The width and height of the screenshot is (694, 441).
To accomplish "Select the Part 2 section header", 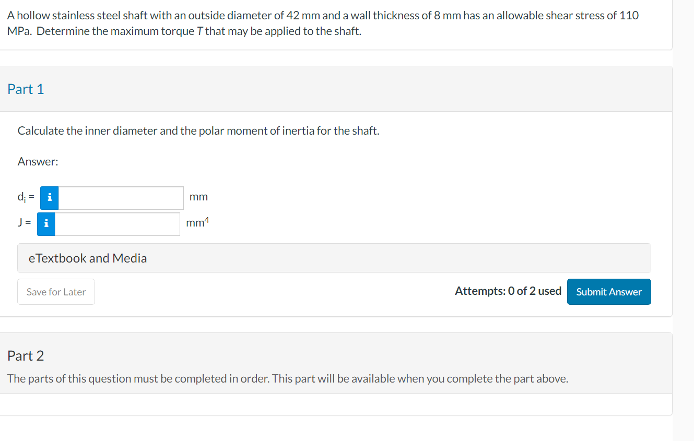I will coord(26,356).
